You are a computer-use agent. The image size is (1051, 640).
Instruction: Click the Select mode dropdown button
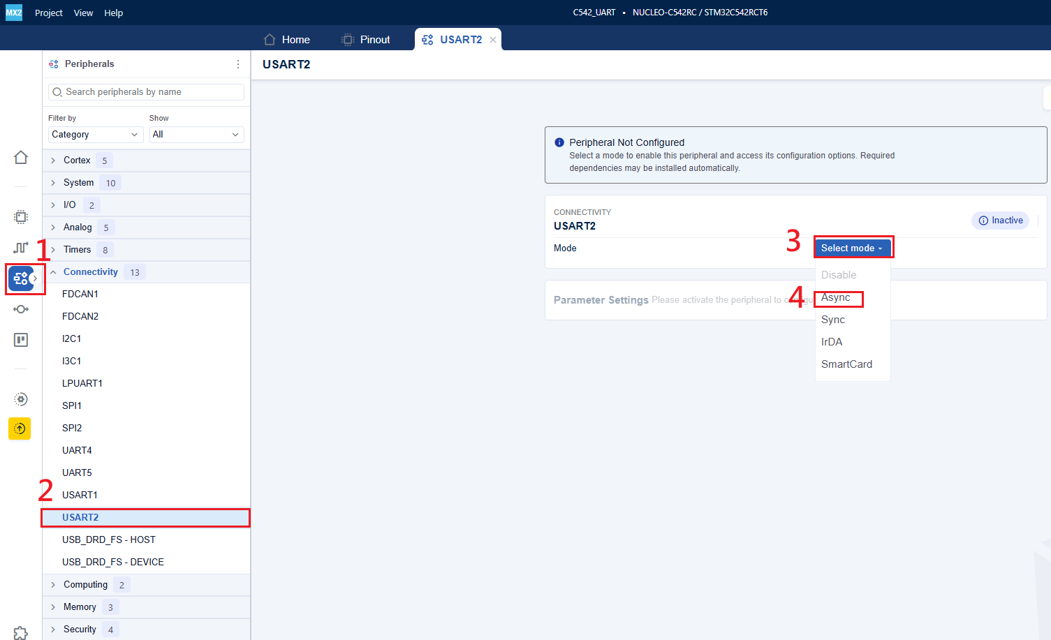pyautogui.click(x=853, y=248)
